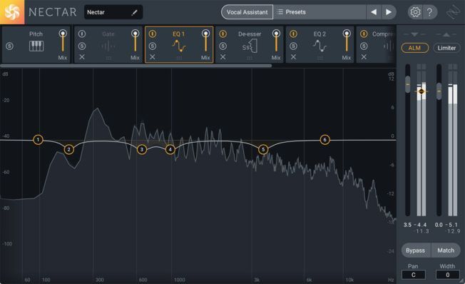Click the Width value field

447,275
